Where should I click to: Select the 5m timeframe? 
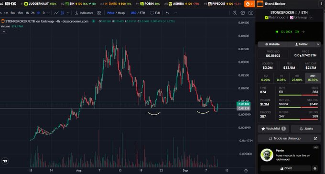[x=12, y=13]
